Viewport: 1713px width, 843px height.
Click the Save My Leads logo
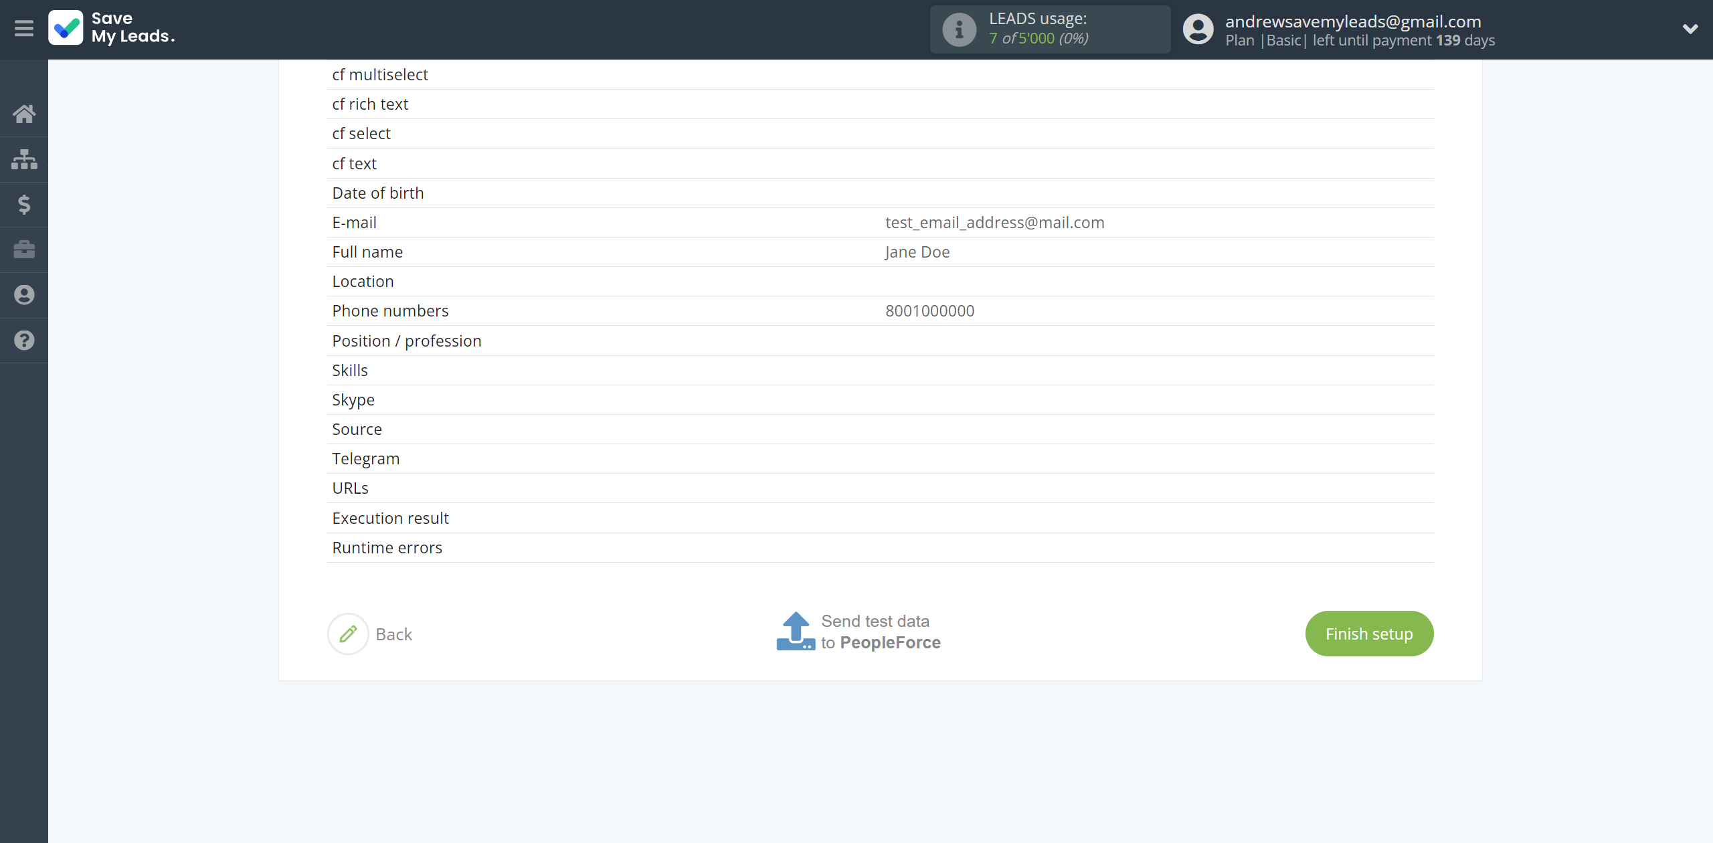112,27
